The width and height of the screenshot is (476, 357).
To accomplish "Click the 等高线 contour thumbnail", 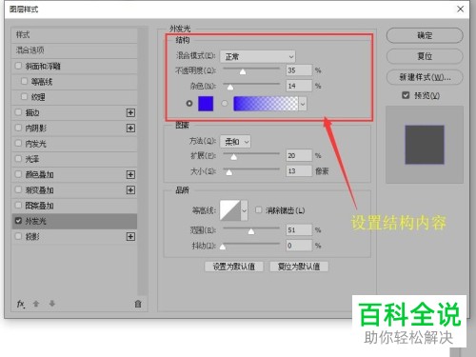I will point(230,210).
